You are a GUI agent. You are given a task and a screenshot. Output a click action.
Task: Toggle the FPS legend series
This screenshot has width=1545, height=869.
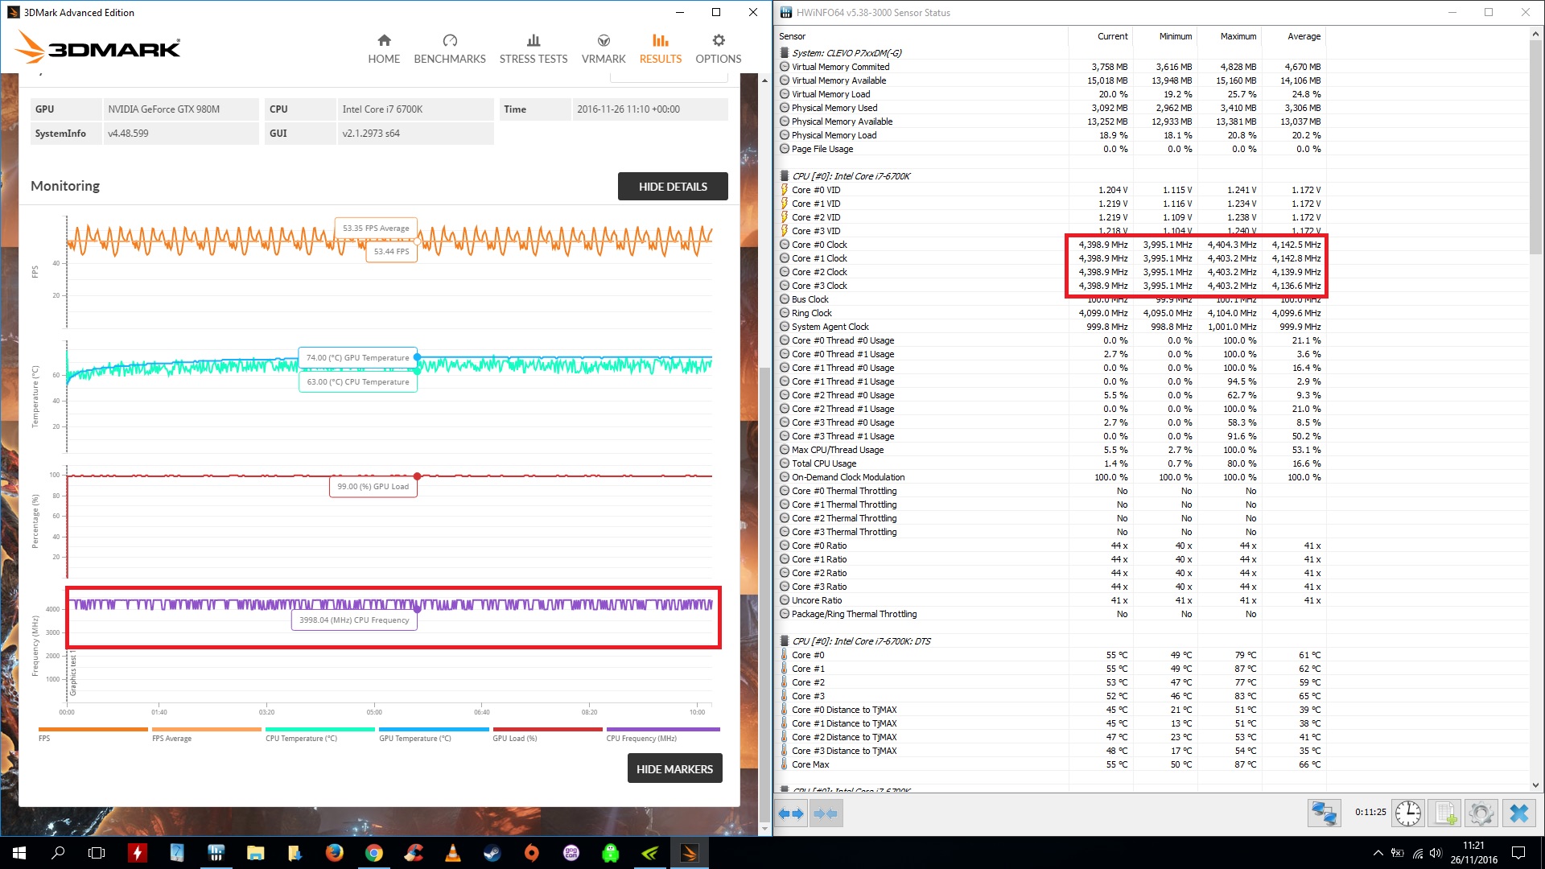point(93,735)
